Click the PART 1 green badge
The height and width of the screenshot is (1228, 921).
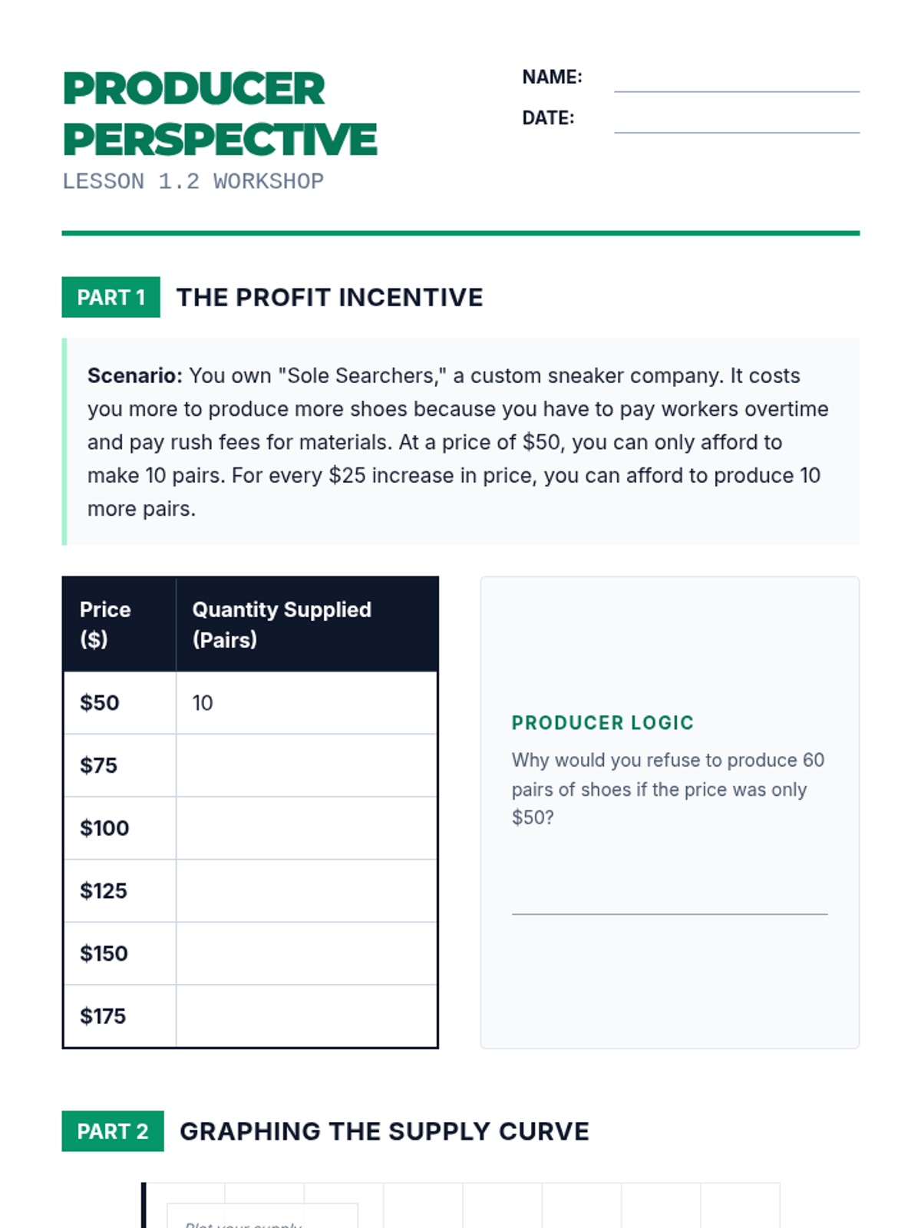(x=111, y=297)
